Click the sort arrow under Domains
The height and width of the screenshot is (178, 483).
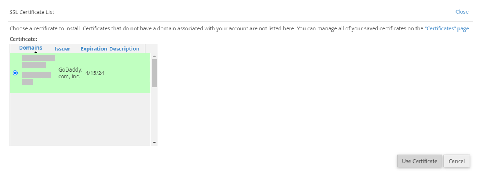click(36, 52)
